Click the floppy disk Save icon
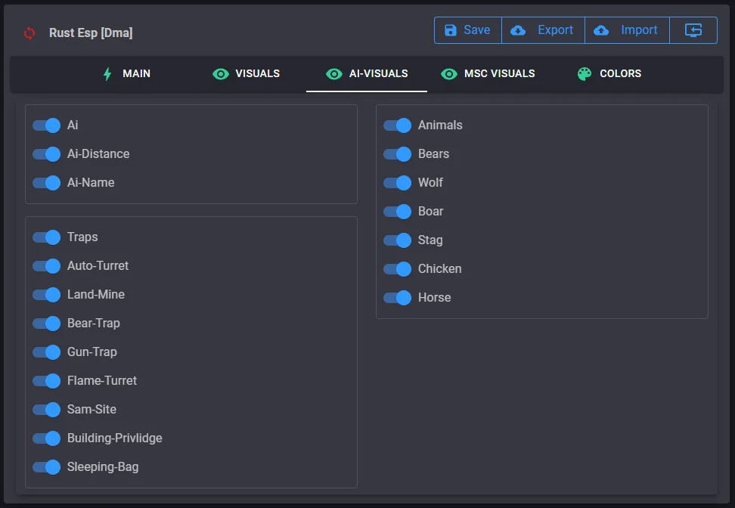Image resolution: width=735 pixels, height=508 pixels. (x=451, y=30)
